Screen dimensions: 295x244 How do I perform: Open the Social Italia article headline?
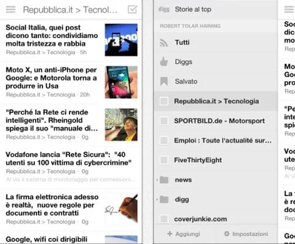click(52, 36)
